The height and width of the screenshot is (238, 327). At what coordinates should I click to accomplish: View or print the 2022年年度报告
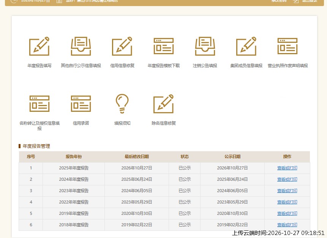coord(287,202)
